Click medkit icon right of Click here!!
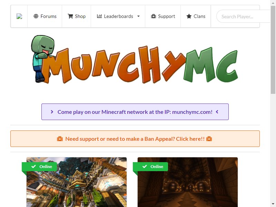Image resolution: width=276 pixels, height=207 pixels. point(209,139)
